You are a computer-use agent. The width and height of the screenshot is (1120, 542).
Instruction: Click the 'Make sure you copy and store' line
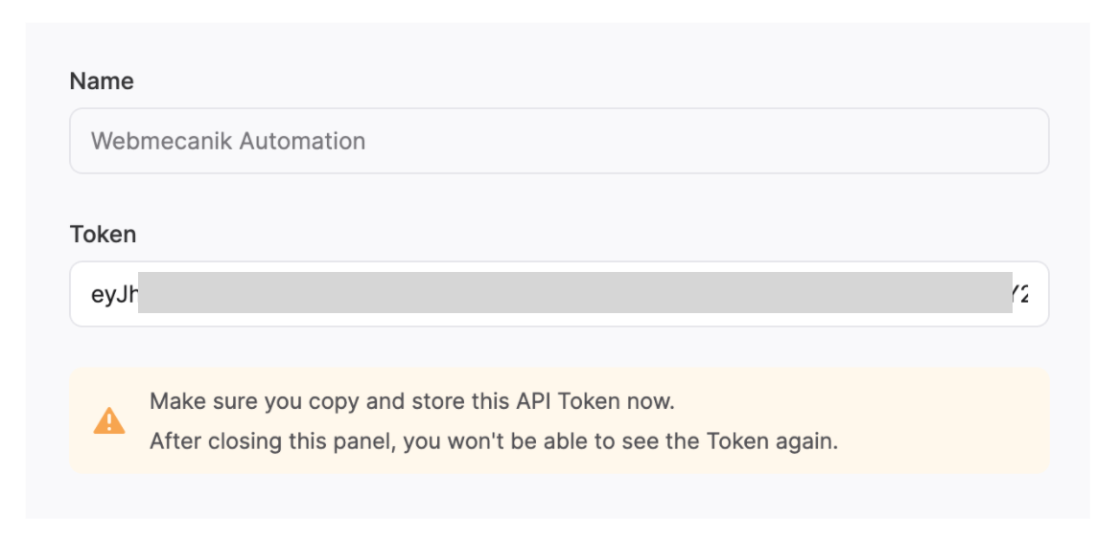[412, 401]
